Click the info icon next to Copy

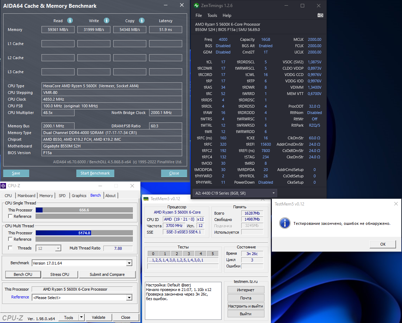click(x=142, y=20)
